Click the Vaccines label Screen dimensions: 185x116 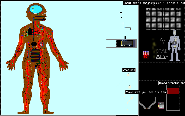tap(129, 70)
